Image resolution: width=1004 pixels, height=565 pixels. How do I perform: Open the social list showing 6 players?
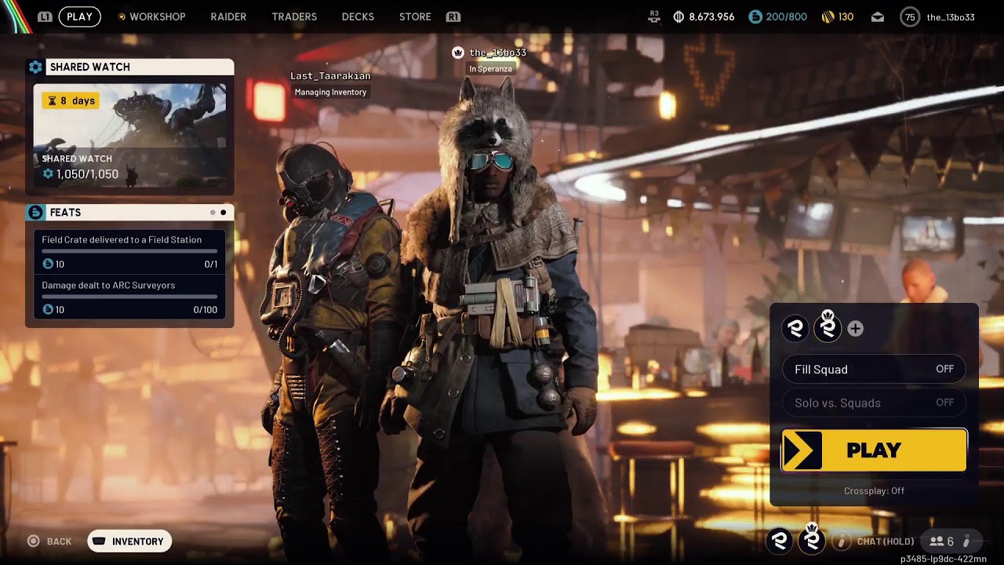pyautogui.click(x=941, y=541)
